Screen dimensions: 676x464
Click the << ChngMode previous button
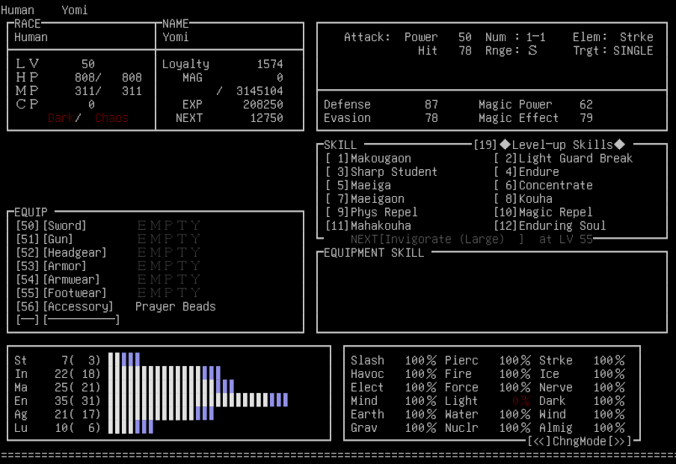(x=539, y=441)
